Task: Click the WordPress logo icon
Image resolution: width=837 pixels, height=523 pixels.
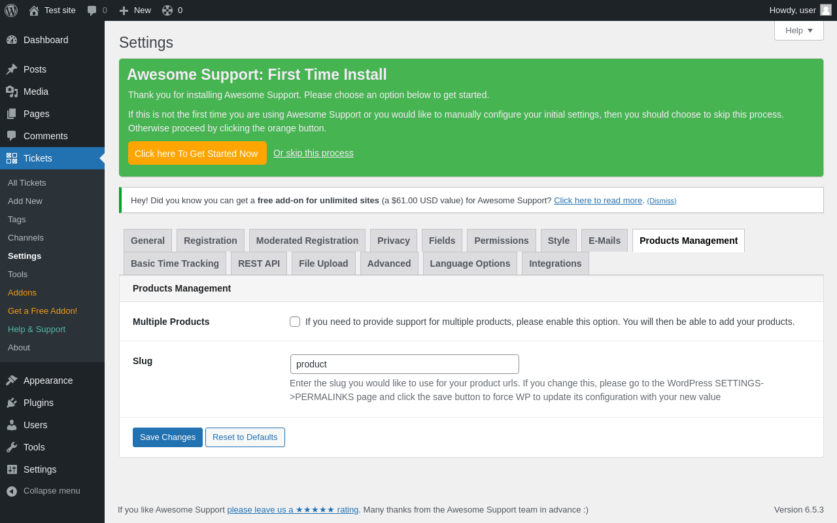Action: tap(11, 10)
